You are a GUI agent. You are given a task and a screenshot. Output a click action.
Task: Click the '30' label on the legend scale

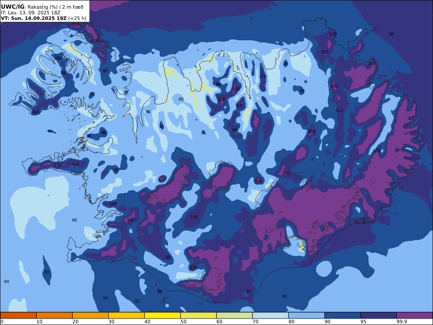pyautogui.click(x=112, y=322)
